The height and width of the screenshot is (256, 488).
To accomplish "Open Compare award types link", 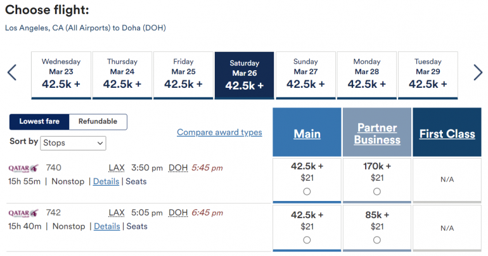I will (219, 132).
